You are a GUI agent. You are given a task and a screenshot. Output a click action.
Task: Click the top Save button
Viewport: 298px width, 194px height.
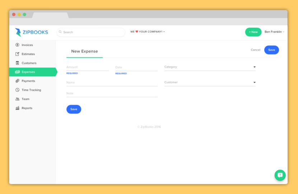271,50
